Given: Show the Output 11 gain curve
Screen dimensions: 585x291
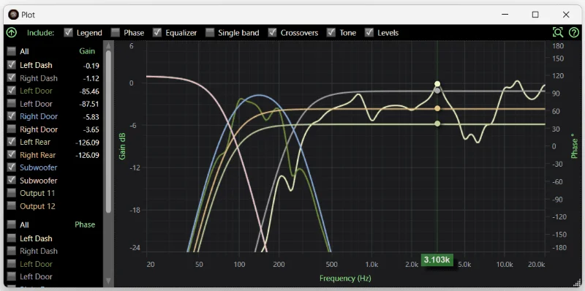Looking at the screenshot, I should [x=12, y=193].
